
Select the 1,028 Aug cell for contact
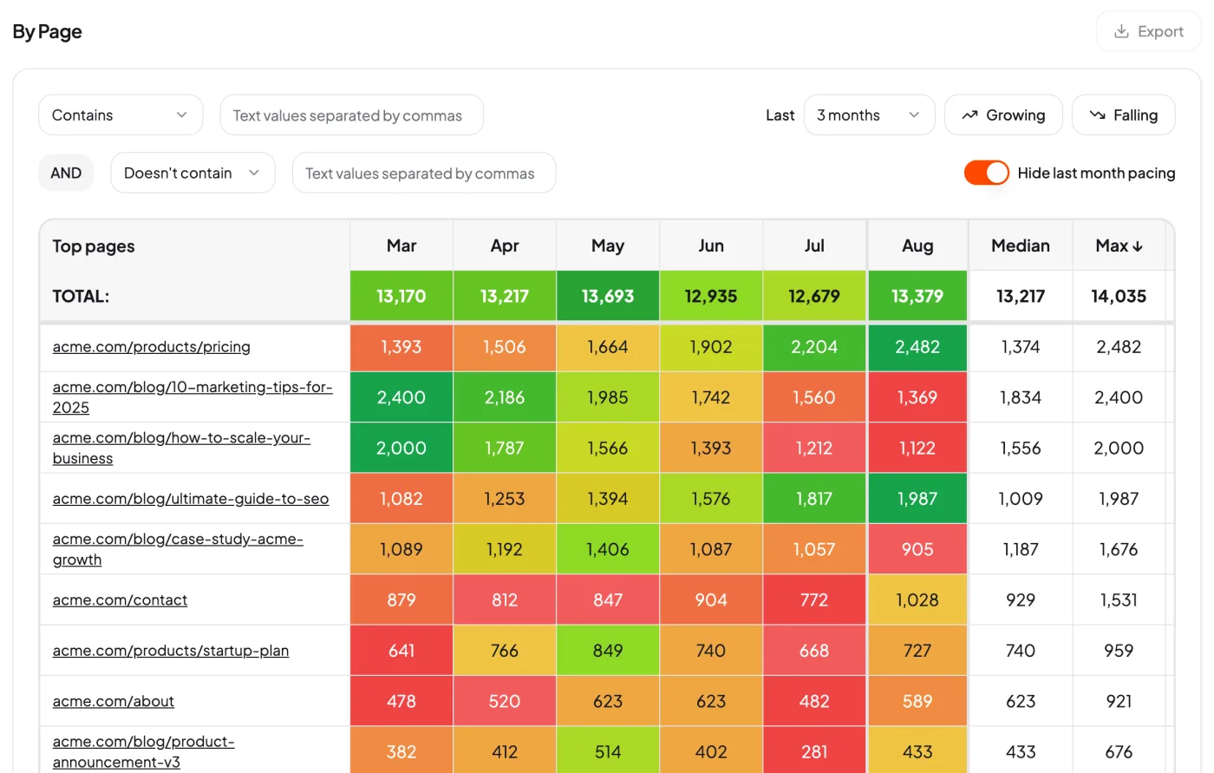point(917,600)
